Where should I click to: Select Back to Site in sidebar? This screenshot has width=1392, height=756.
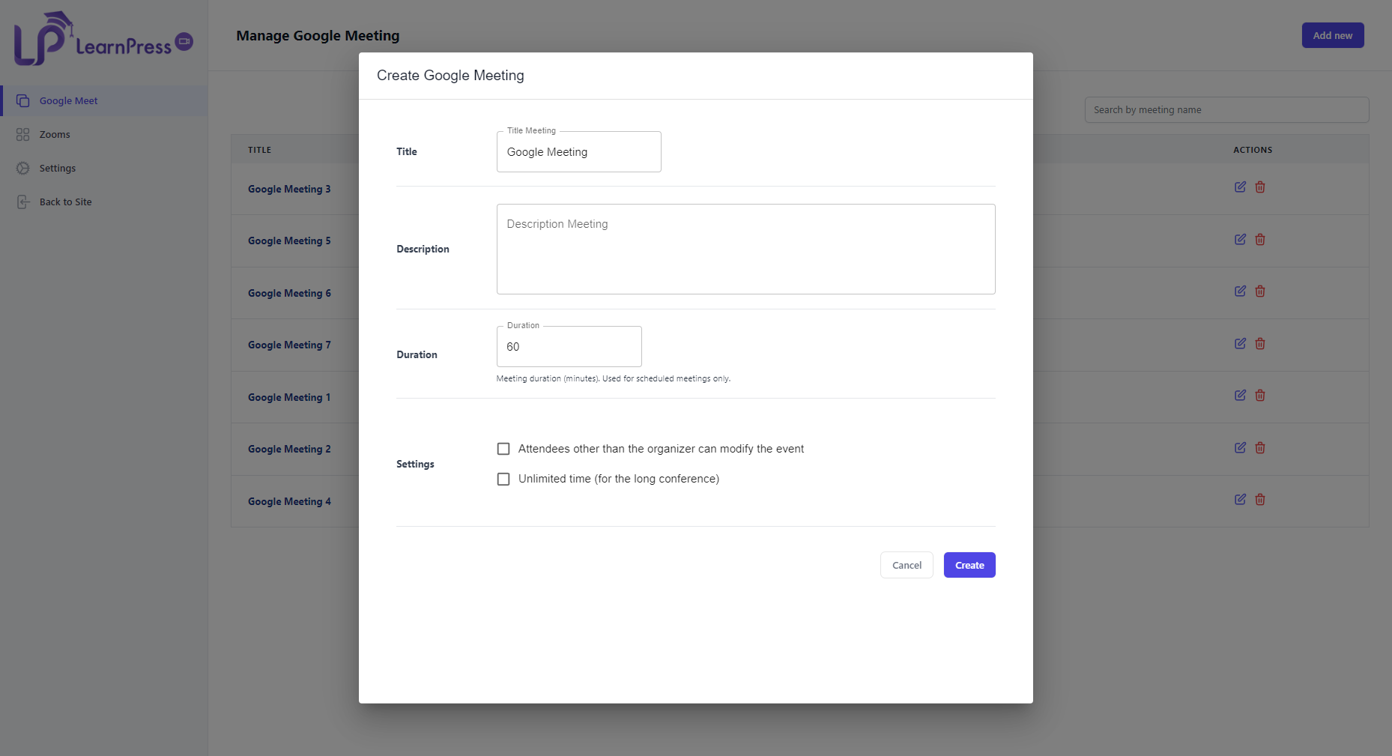click(65, 202)
